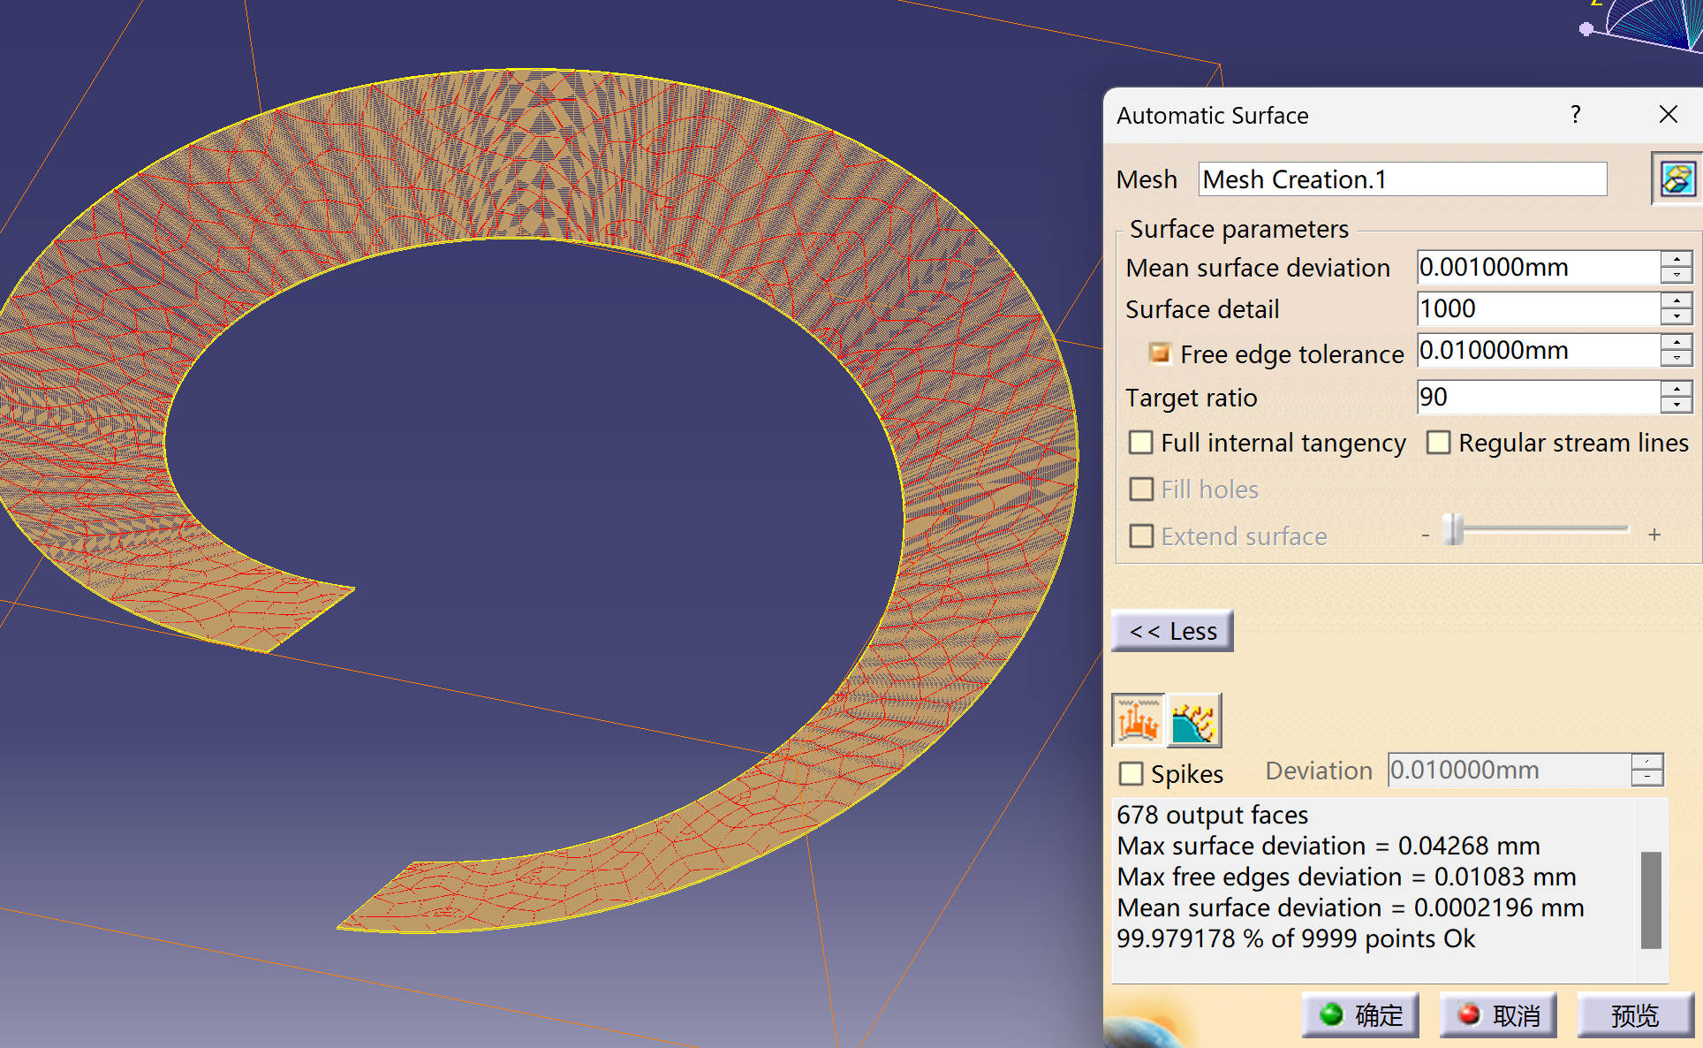Increase Target ratio with up arrow

pyautogui.click(x=1676, y=389)
